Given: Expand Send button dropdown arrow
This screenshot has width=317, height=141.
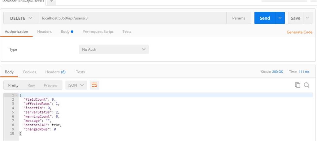Looking at the screenshot, I should (280, 18).
